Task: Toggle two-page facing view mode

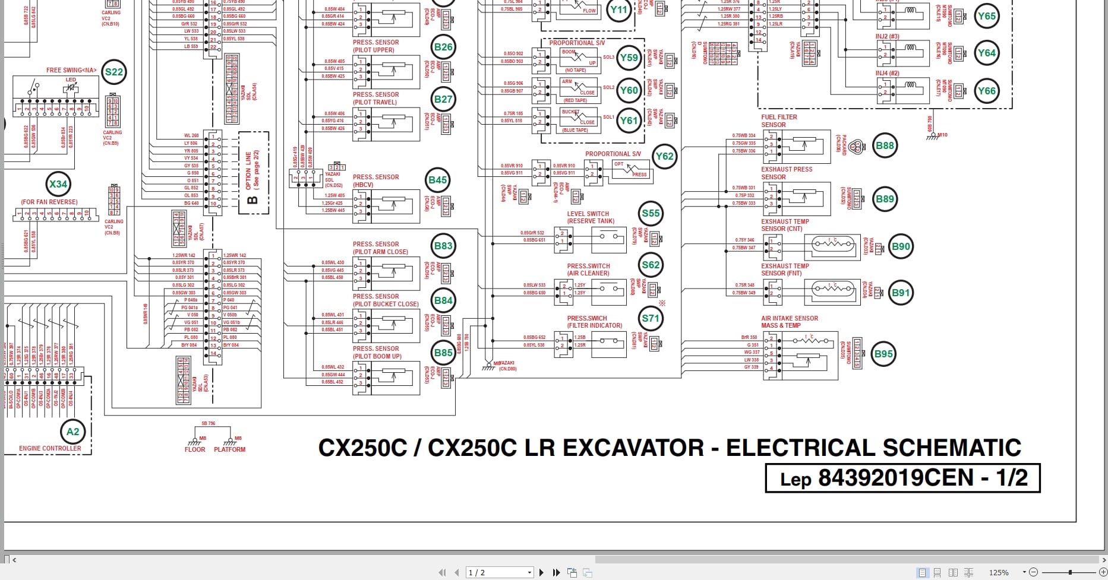Action: [953, 572]
